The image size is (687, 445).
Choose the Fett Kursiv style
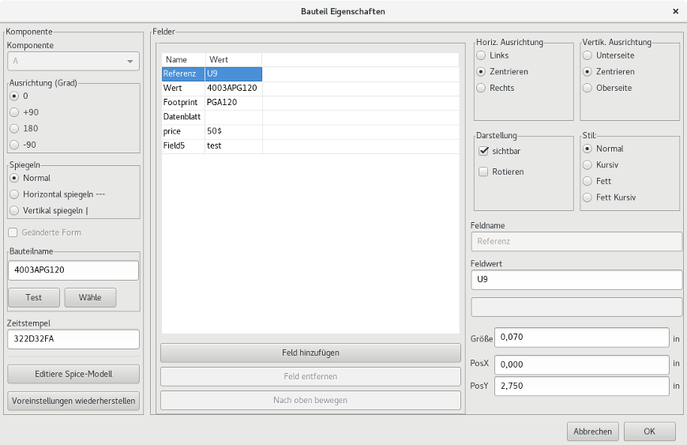click(x=587, y=198)
